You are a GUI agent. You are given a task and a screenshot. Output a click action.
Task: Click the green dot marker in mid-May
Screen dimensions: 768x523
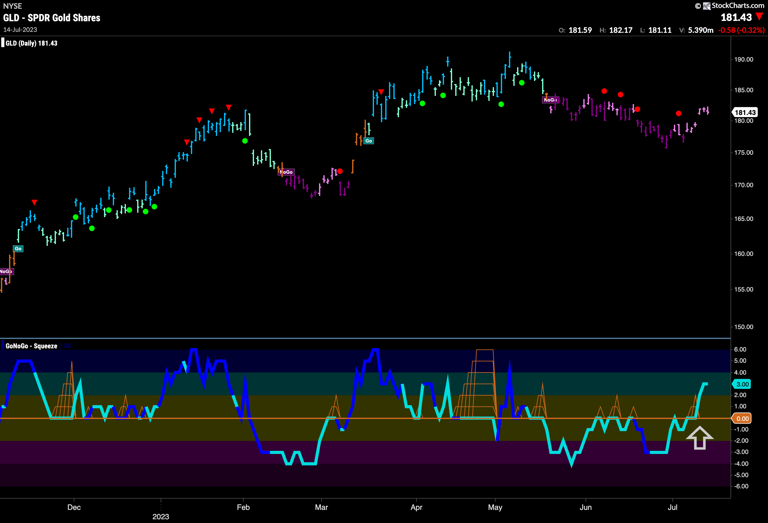[x=521, y=82]
